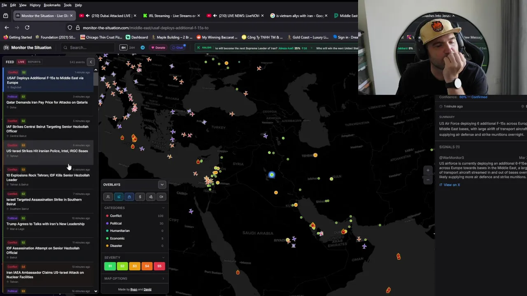Click the orange aircraft over Black Sea
The width and height of the screenshot is (527, 296).
click(246, 93)
